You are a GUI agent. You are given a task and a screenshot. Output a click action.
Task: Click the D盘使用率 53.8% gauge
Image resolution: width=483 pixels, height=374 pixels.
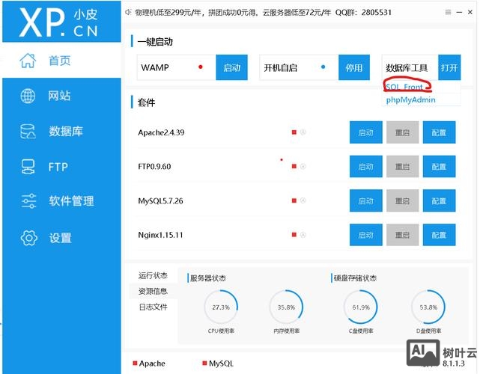[428, 307]
